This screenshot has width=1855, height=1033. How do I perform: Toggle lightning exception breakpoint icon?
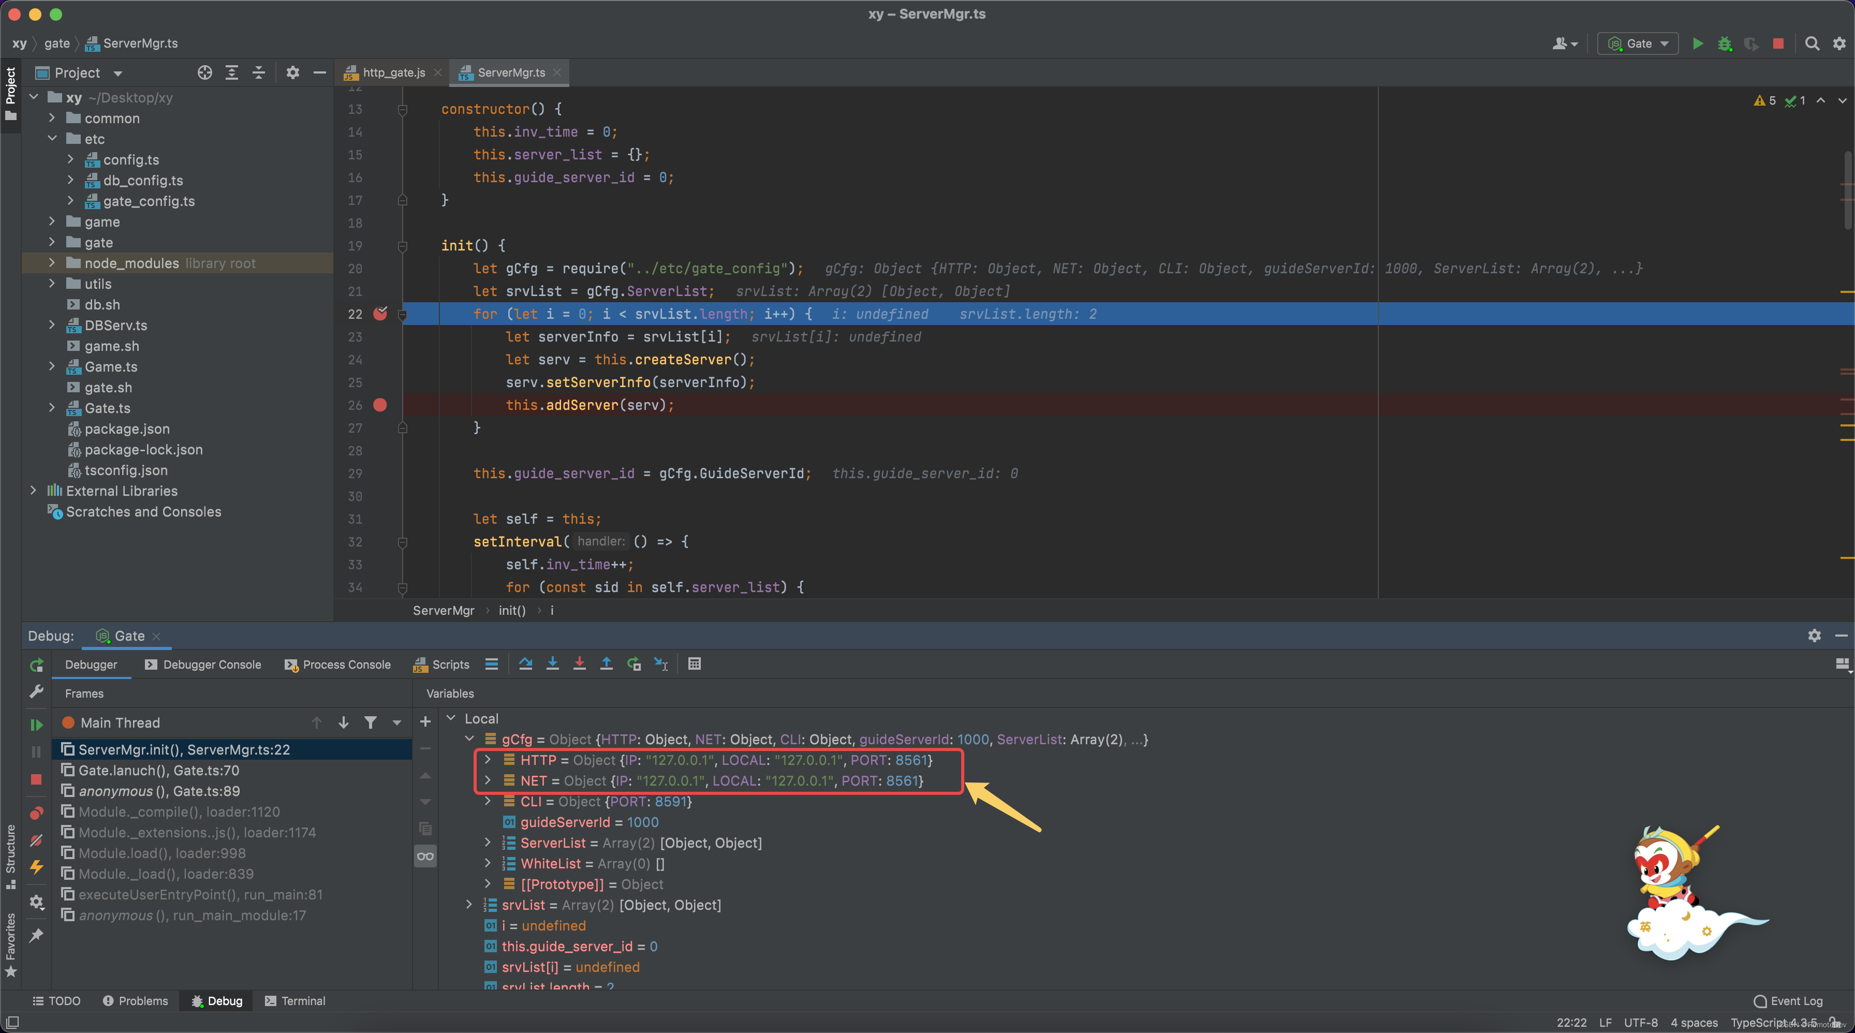pos(37,867)
